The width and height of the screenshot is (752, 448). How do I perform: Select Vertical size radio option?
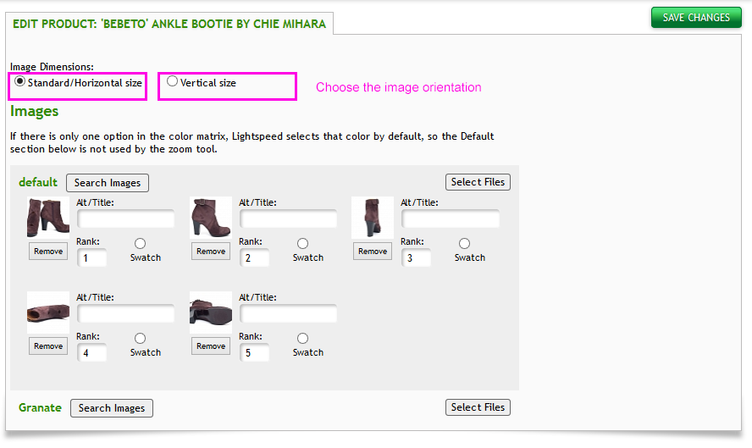click(x=173, y=82)
